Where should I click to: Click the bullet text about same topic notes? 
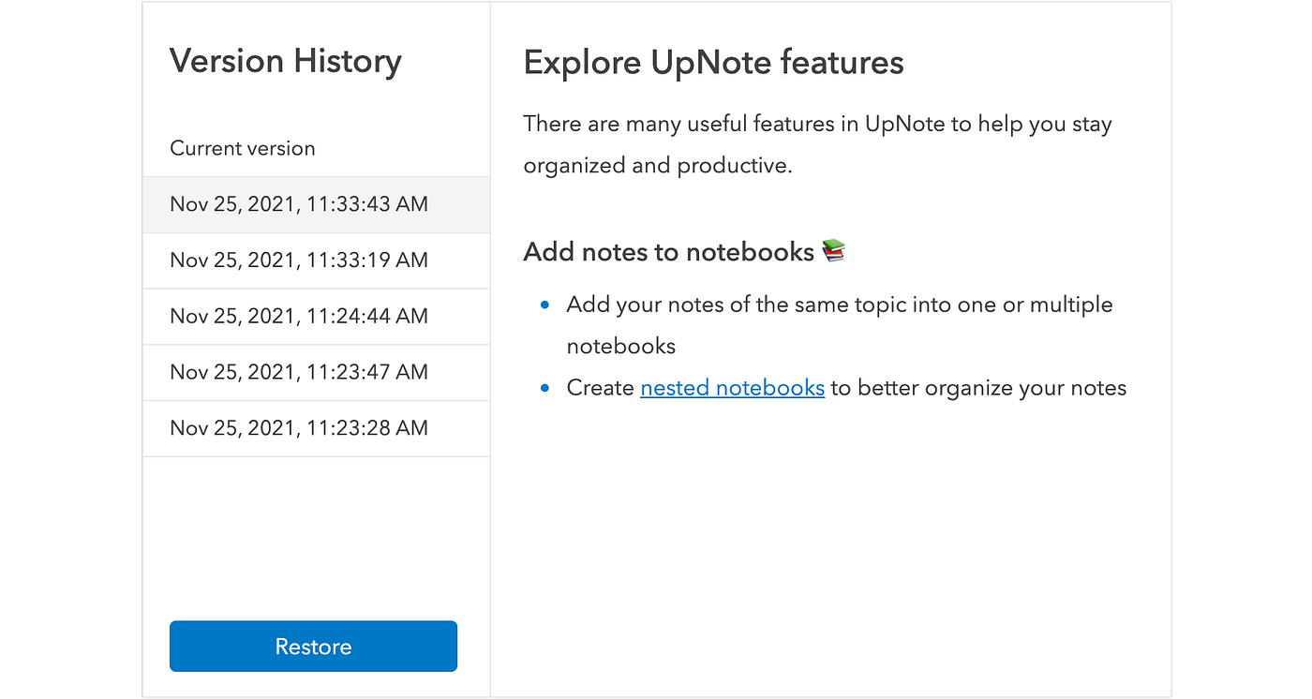[839, 305]
